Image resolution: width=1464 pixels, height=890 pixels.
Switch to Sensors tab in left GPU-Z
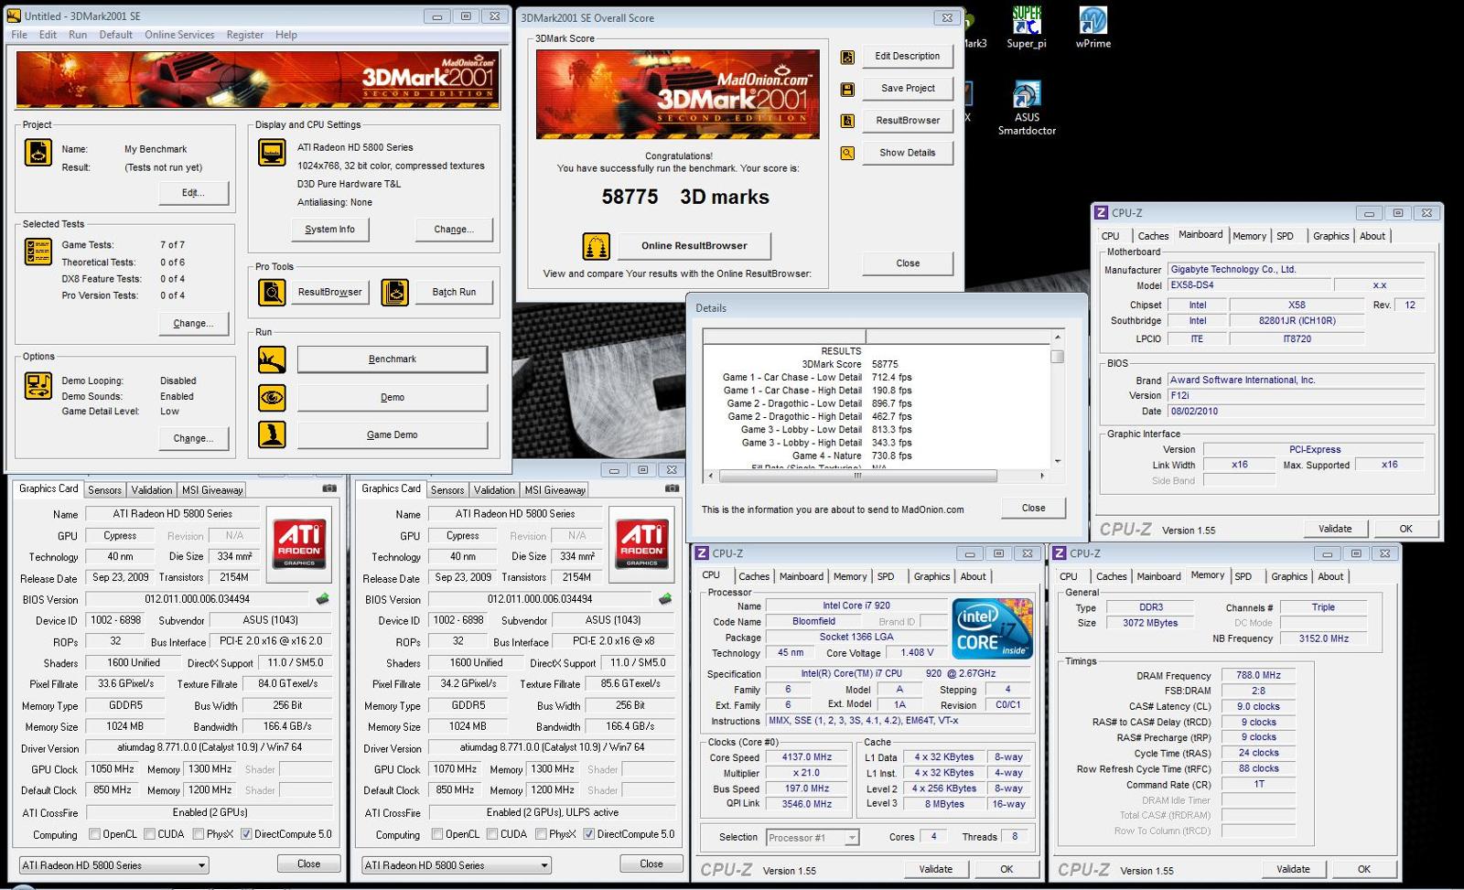click(x=104, y=490)
